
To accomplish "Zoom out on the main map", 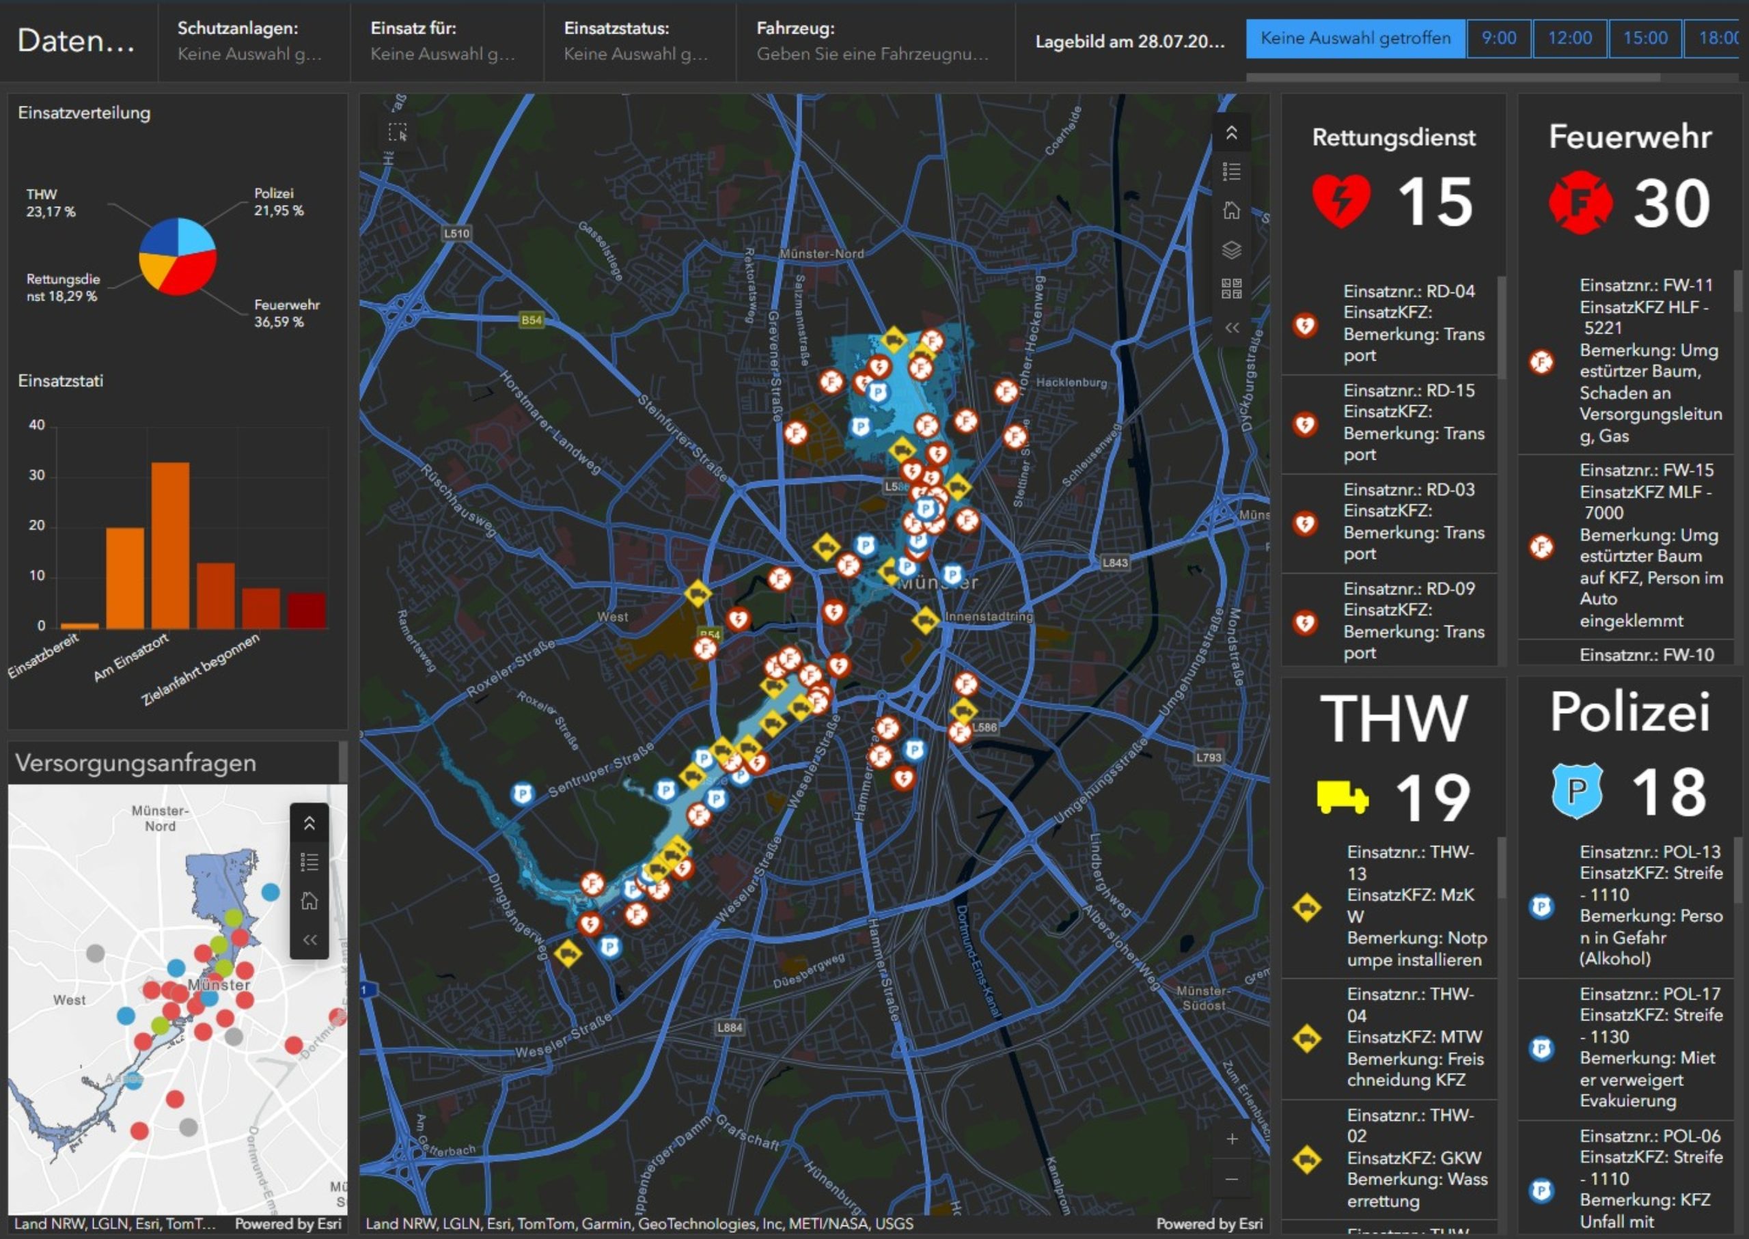I will pos(1232,1179).
